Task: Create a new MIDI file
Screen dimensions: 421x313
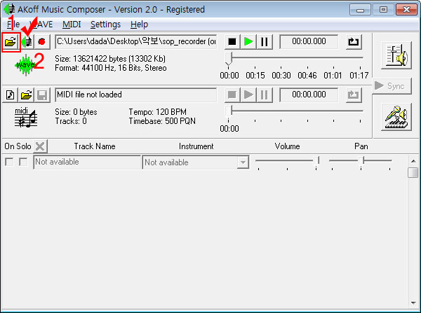Action: [x=11, y=95]
